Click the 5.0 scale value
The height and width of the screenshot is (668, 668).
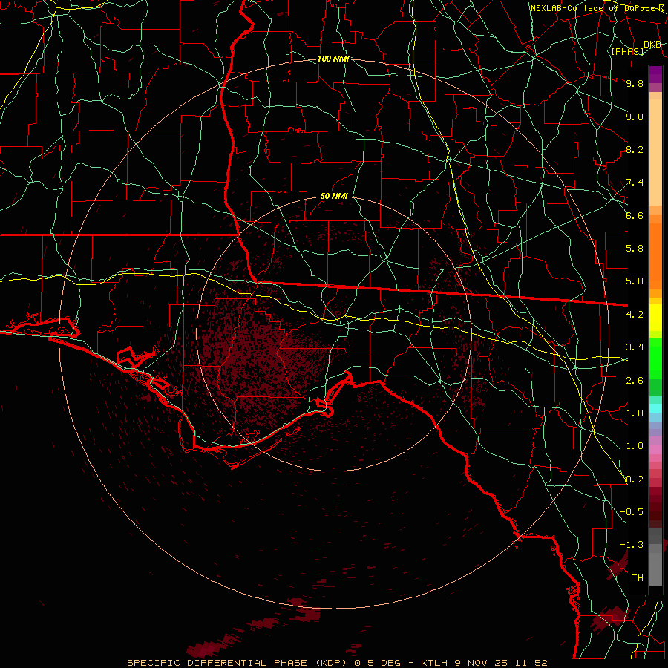[x=635, y=281]
